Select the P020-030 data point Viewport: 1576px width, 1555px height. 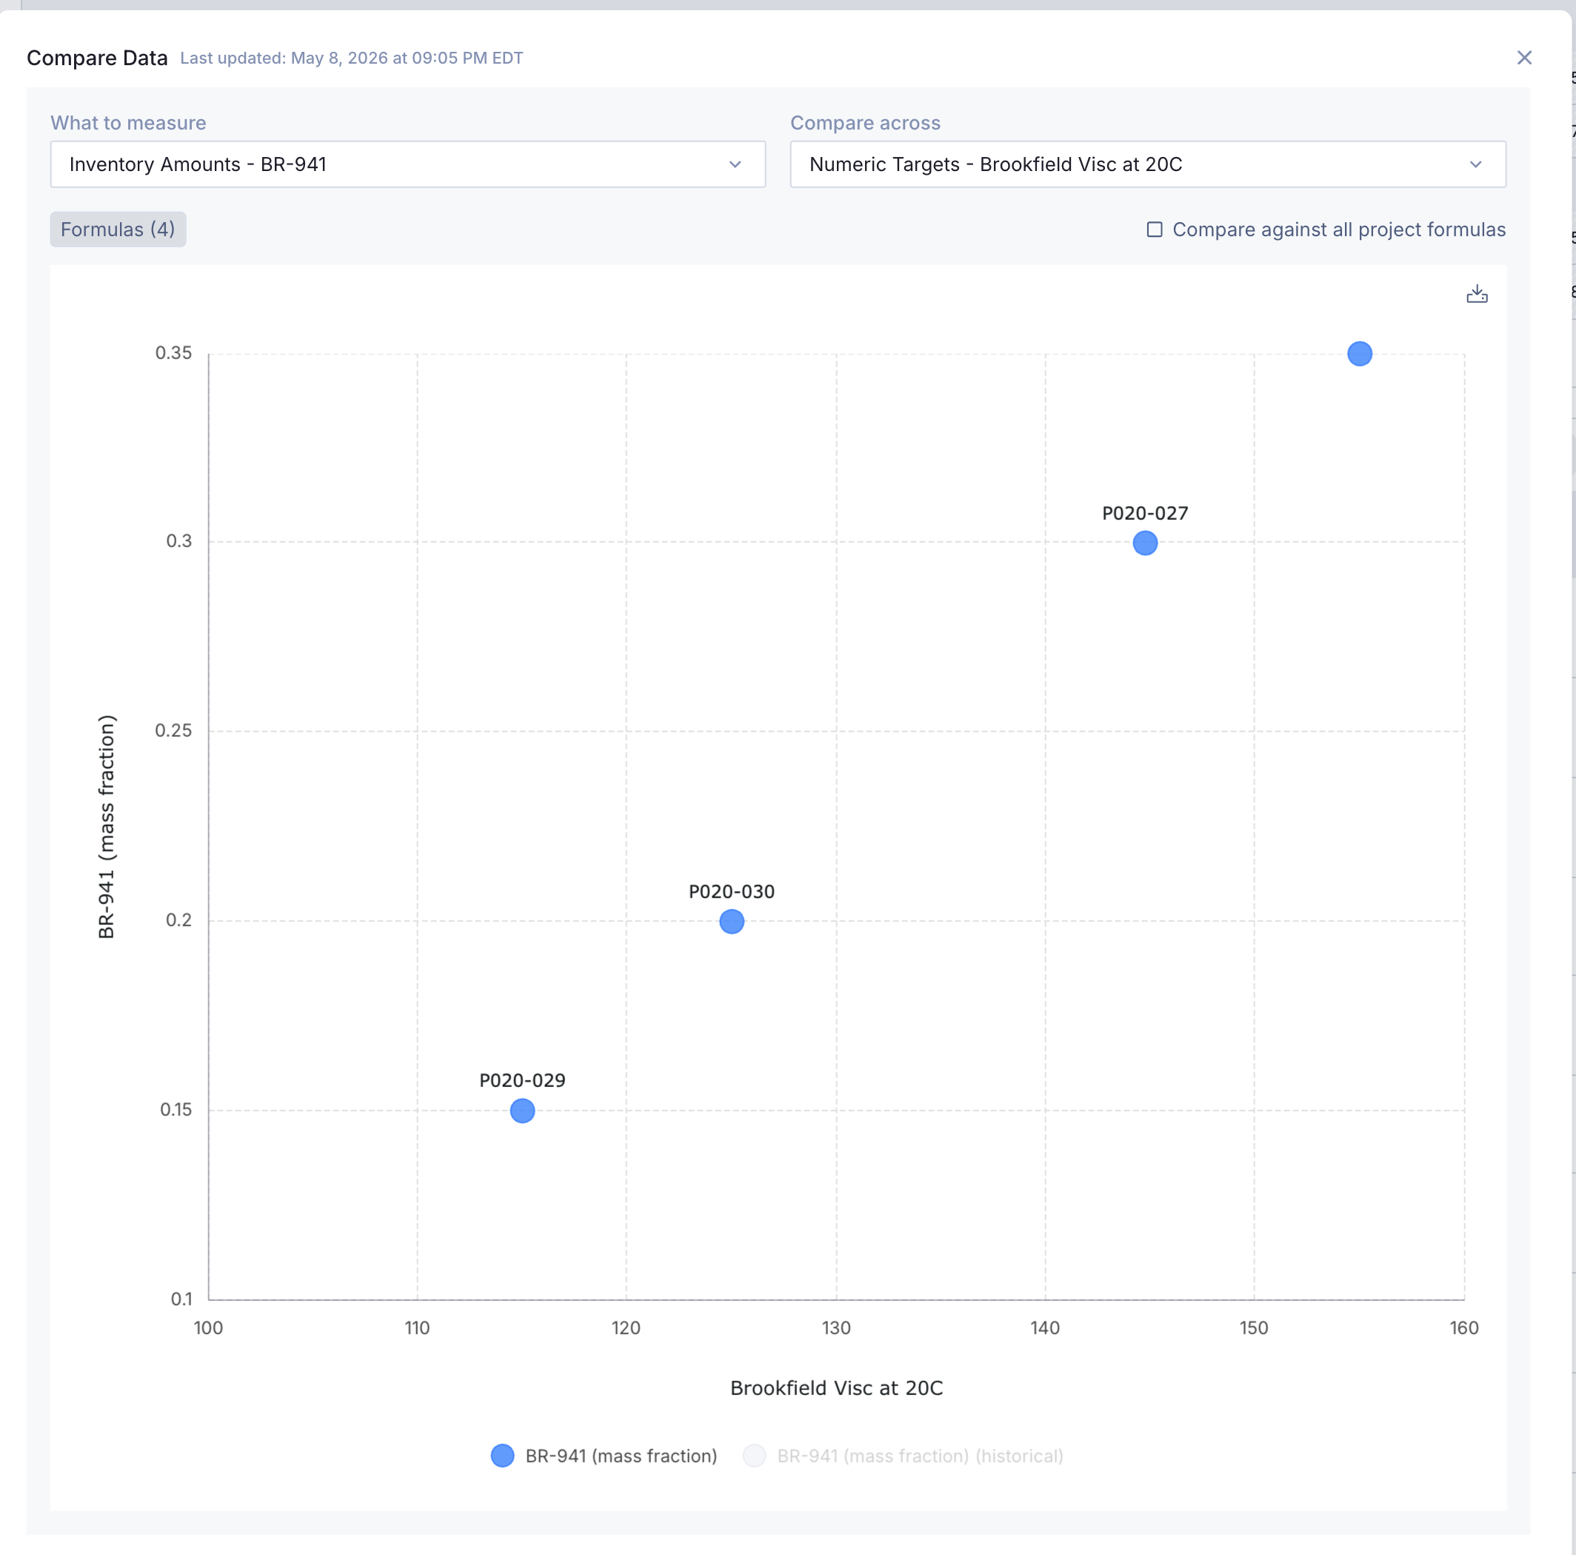point(732,921)
